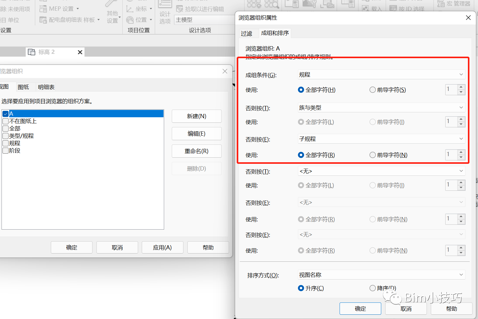Switch to the 过滤 tab
Screen dimensions: 478x319
247,33
